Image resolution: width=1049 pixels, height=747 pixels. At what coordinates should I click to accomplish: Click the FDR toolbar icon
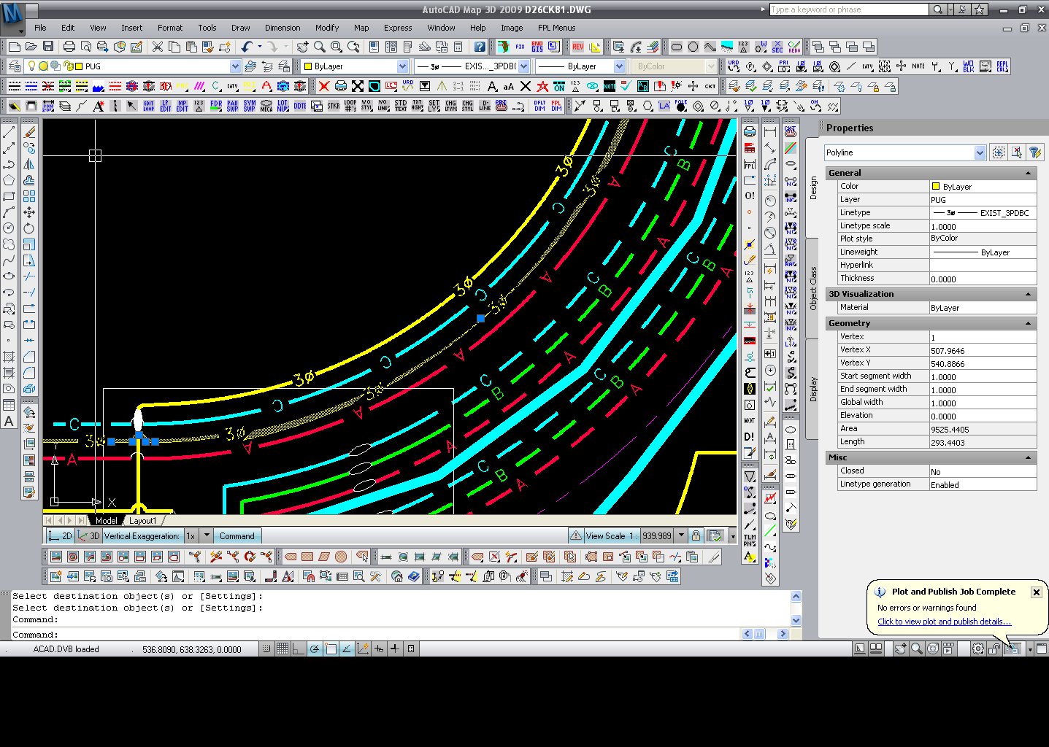pos(216,106)
